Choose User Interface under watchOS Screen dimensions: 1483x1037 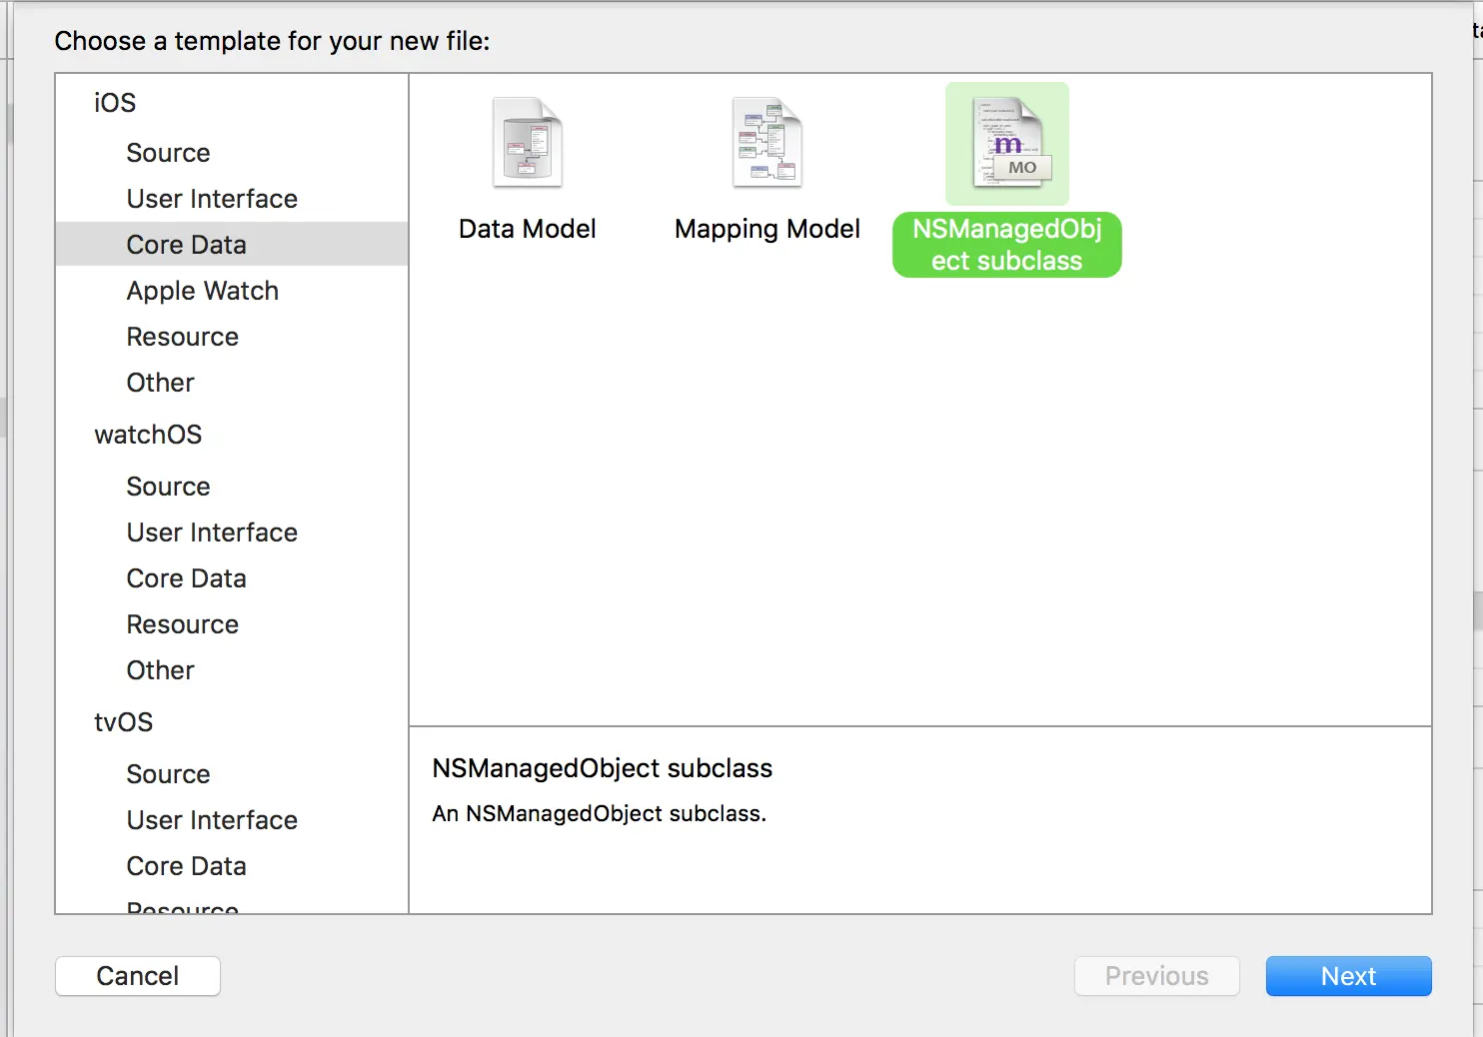pos(212,532)
